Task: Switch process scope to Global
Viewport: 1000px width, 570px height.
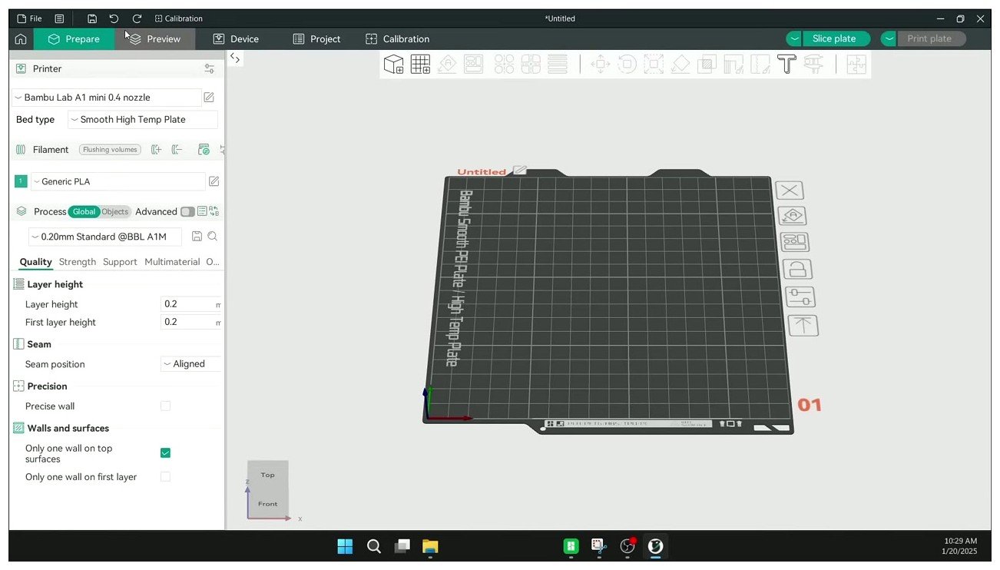Action: coord(84,212)
